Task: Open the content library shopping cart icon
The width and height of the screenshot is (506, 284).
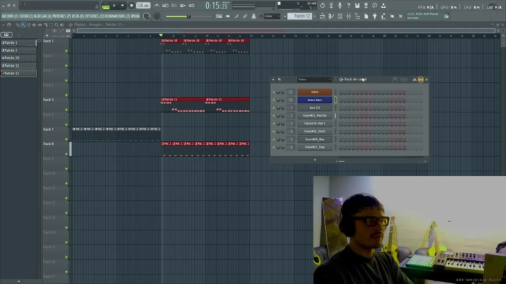Action: 401,16
